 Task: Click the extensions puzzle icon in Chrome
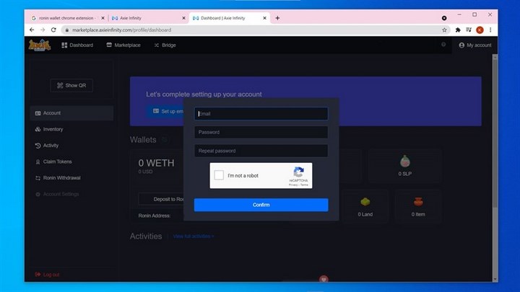coord(458,30)
